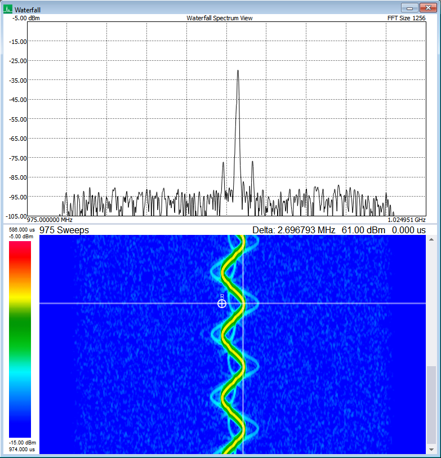Click the 1.024951 GHz stop frequency label
The image size is (441, 458).
(407, 220)
